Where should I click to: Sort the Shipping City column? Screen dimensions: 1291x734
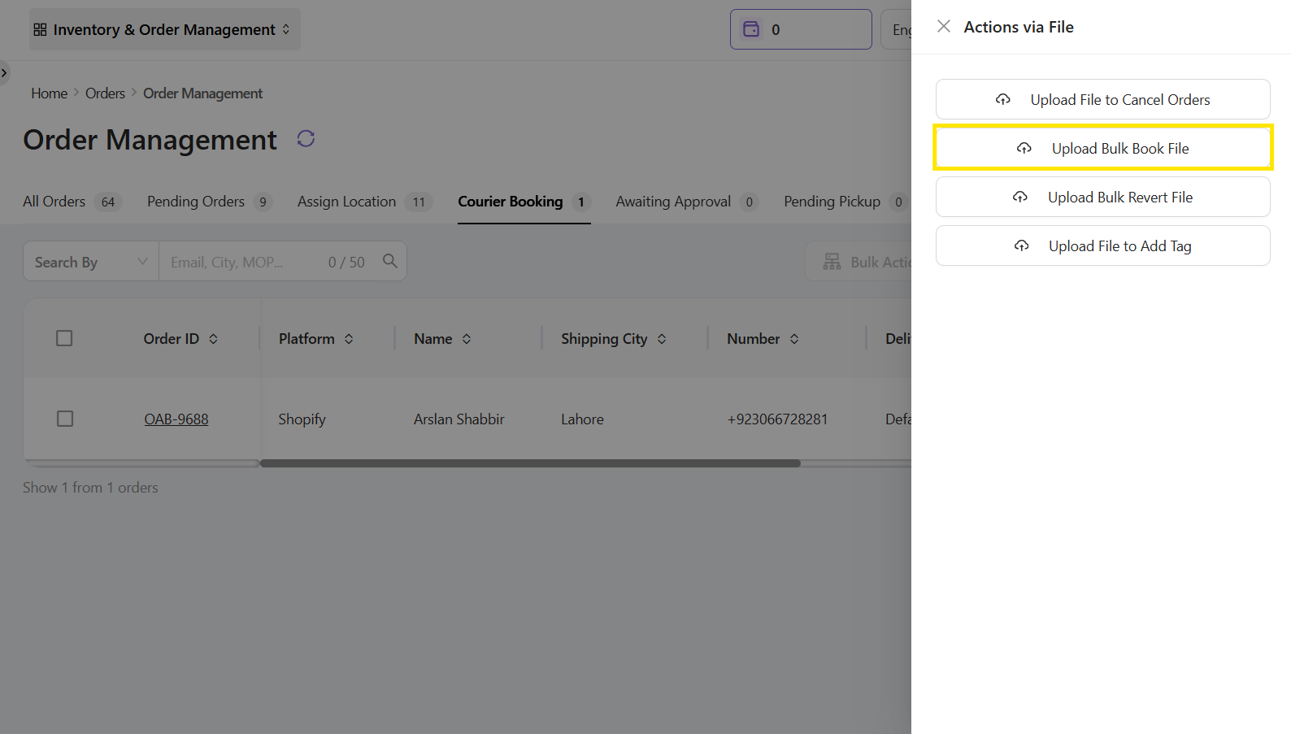pos(662,339)
